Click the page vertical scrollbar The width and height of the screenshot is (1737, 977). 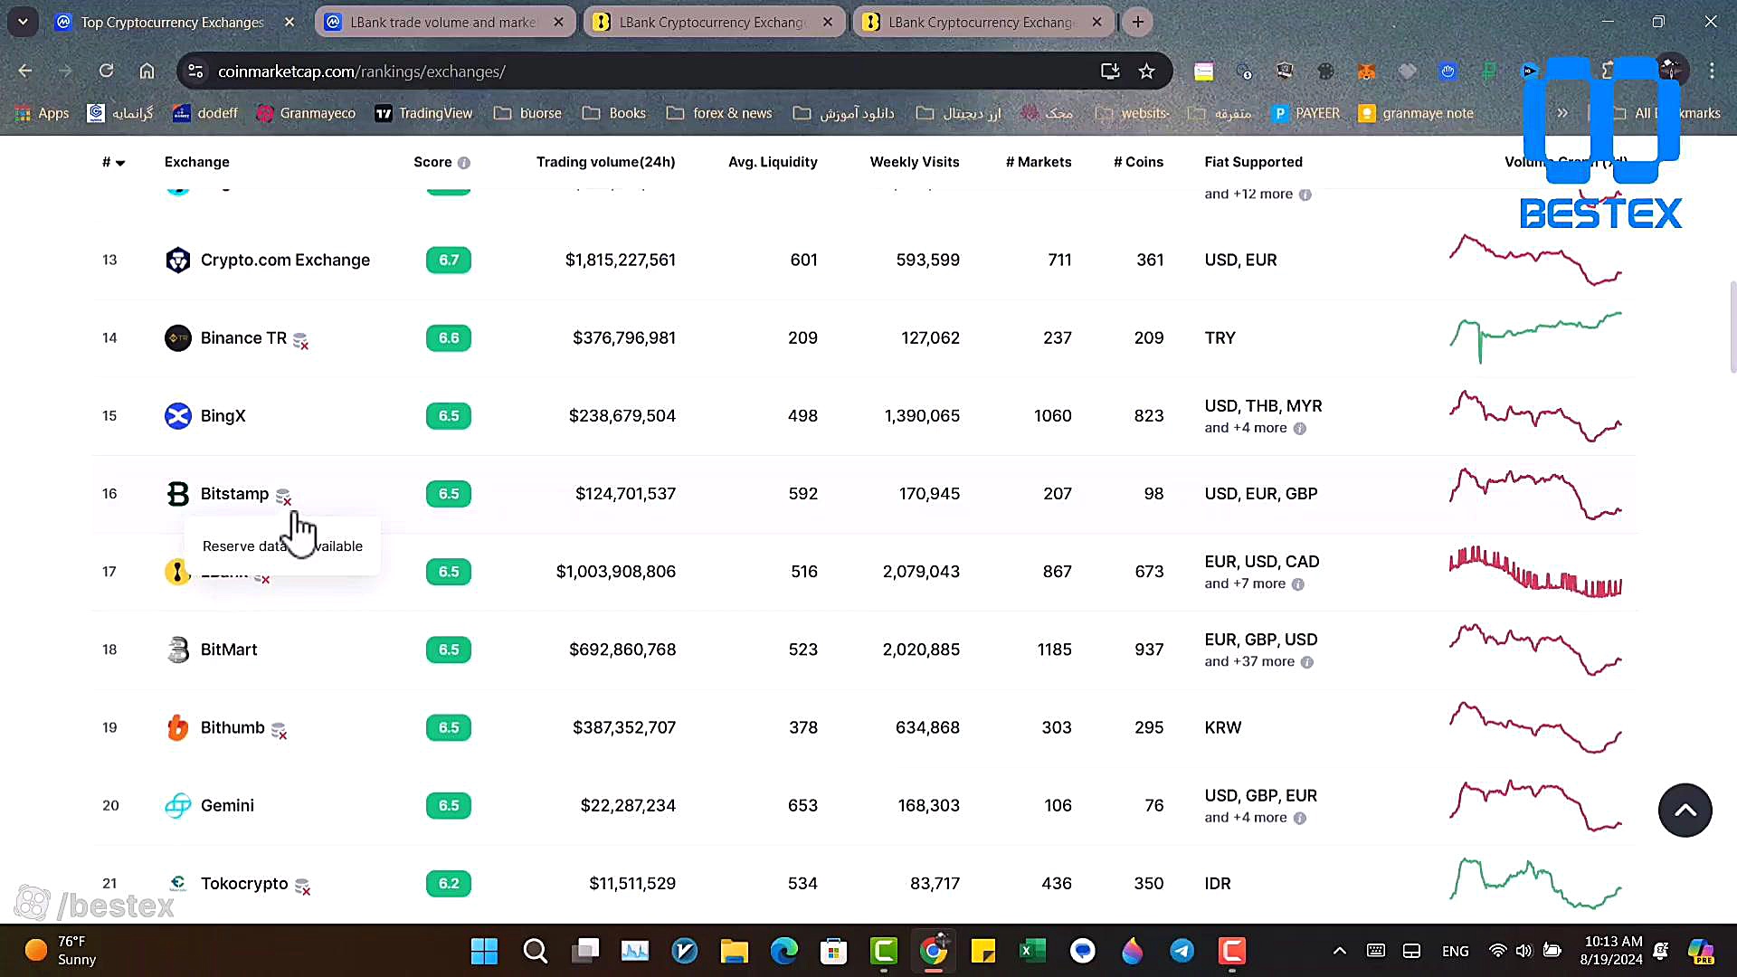coord(1732,327)
